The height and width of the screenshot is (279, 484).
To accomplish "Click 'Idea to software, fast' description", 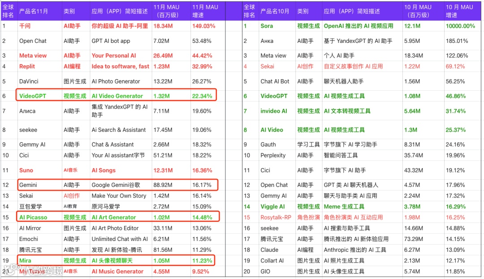I will 121,66.
